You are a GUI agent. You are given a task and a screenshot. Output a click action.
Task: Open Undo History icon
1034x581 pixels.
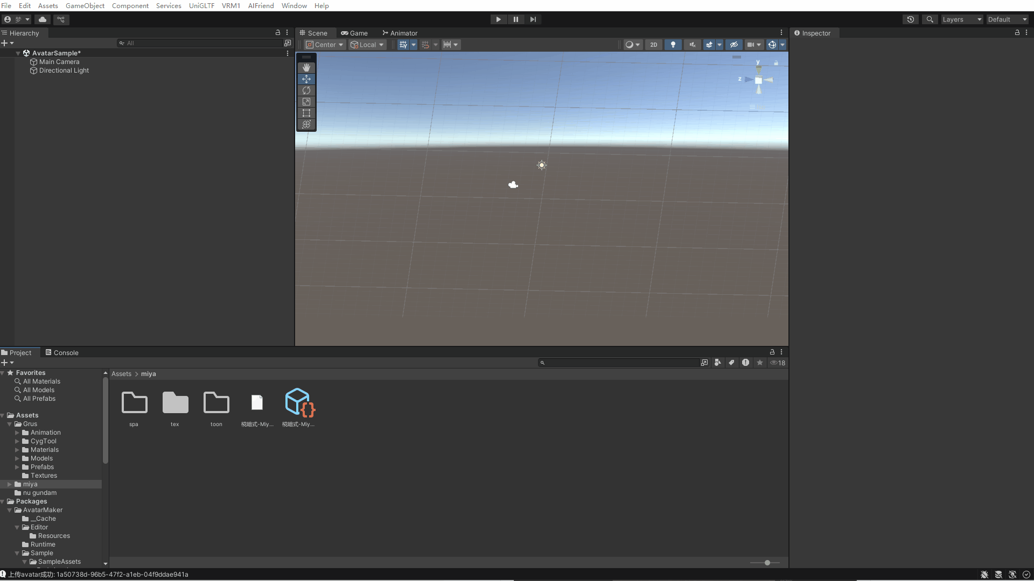pos(911,19)
